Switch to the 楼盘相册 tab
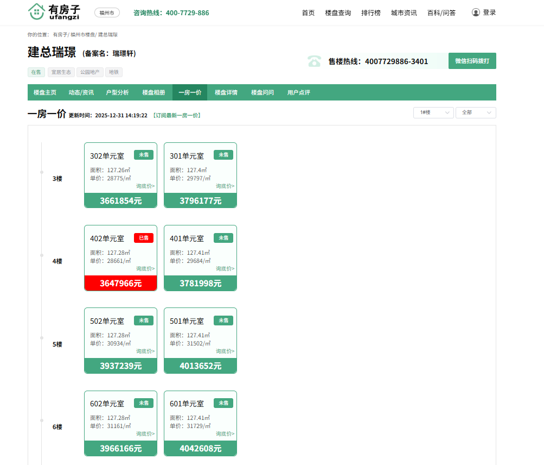Viewport: 544px width, 465px height. 153,92
